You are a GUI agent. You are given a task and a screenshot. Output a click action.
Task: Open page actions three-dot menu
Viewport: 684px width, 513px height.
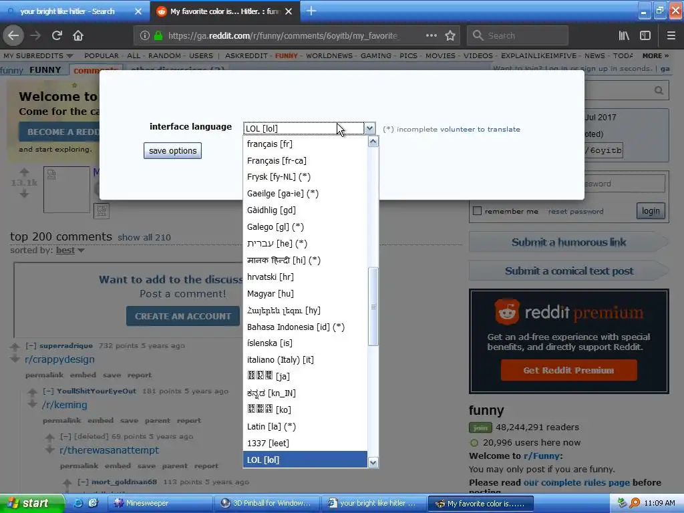coord(431,36)
